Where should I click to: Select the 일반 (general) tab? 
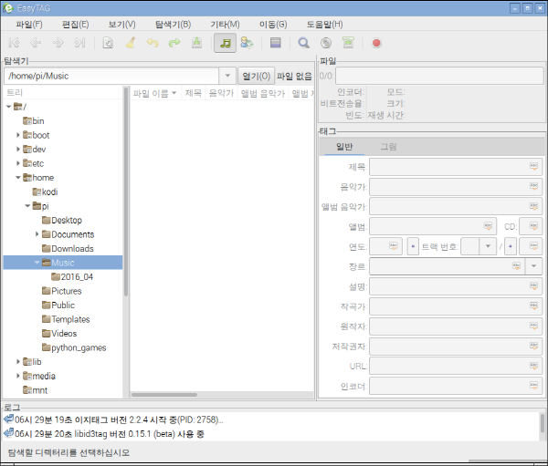tap(344, 147)
